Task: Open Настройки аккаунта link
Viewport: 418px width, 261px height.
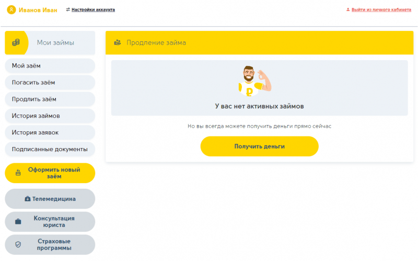Action: (x=93, y=10)
